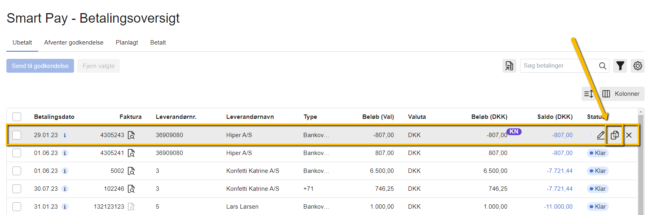Copy payment row for invoice 4305243
The image size is (649, 215).
click(x=614, y=135)
